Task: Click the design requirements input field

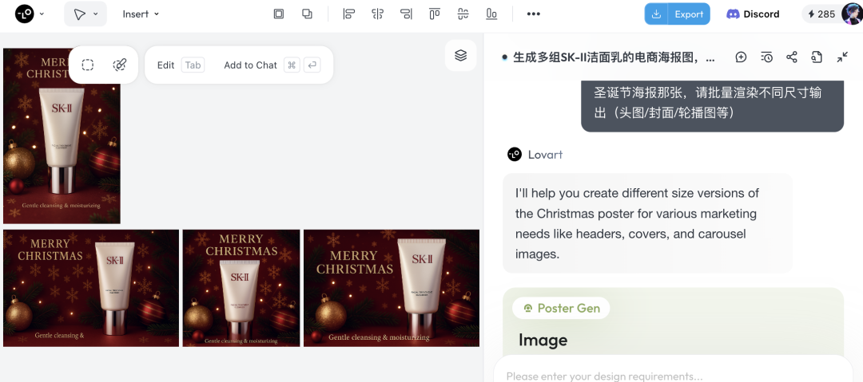Action: (x=671, y=375)
